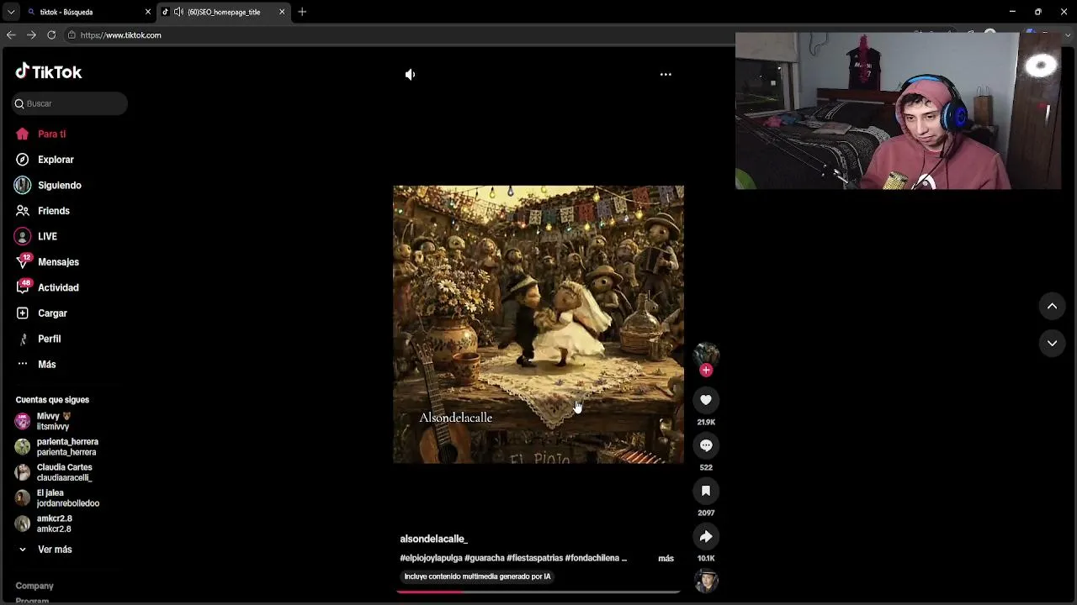Click the '10.1K' shares count

706,558
